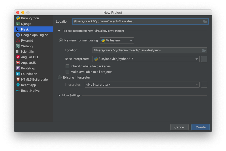This screenshot has height=151, width=226.
Task: Click the Web2Py icon
Action: [x=18, y=46]
